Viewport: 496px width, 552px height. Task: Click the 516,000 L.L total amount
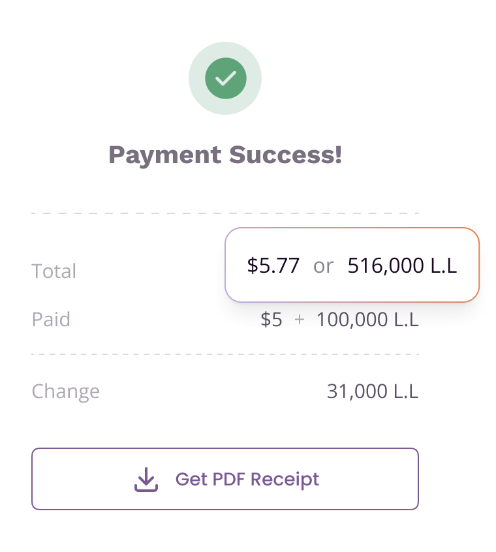click(x=403, y=265)
